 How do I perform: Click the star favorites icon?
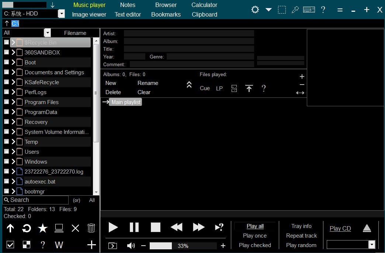pos(43,228)
